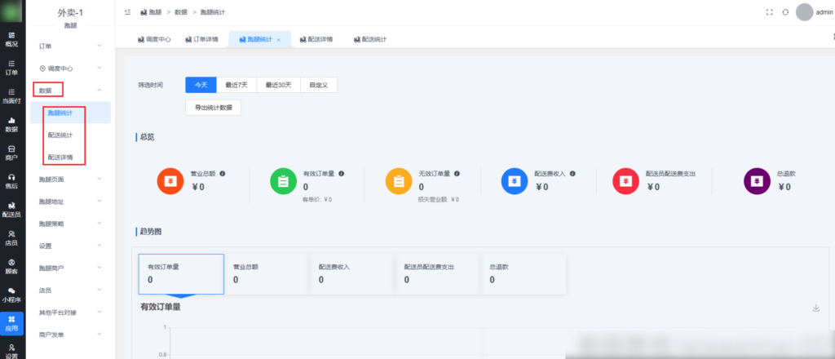The height and width of the screenshot is (359, 835).
Task: Open 小程序 in the dark left rail
Action: [11, 295]
